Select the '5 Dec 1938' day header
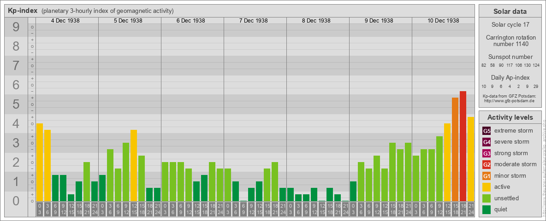The image size is (546, 221). click(x=128, y=21)
